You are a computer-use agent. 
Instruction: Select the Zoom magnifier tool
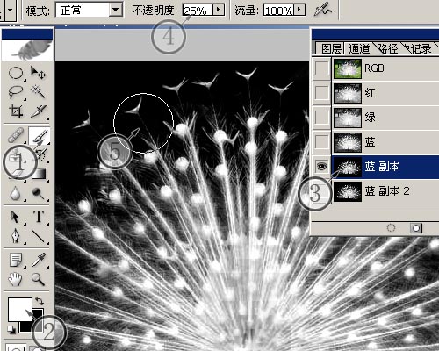pyautogui.click(x=39, y=279)
